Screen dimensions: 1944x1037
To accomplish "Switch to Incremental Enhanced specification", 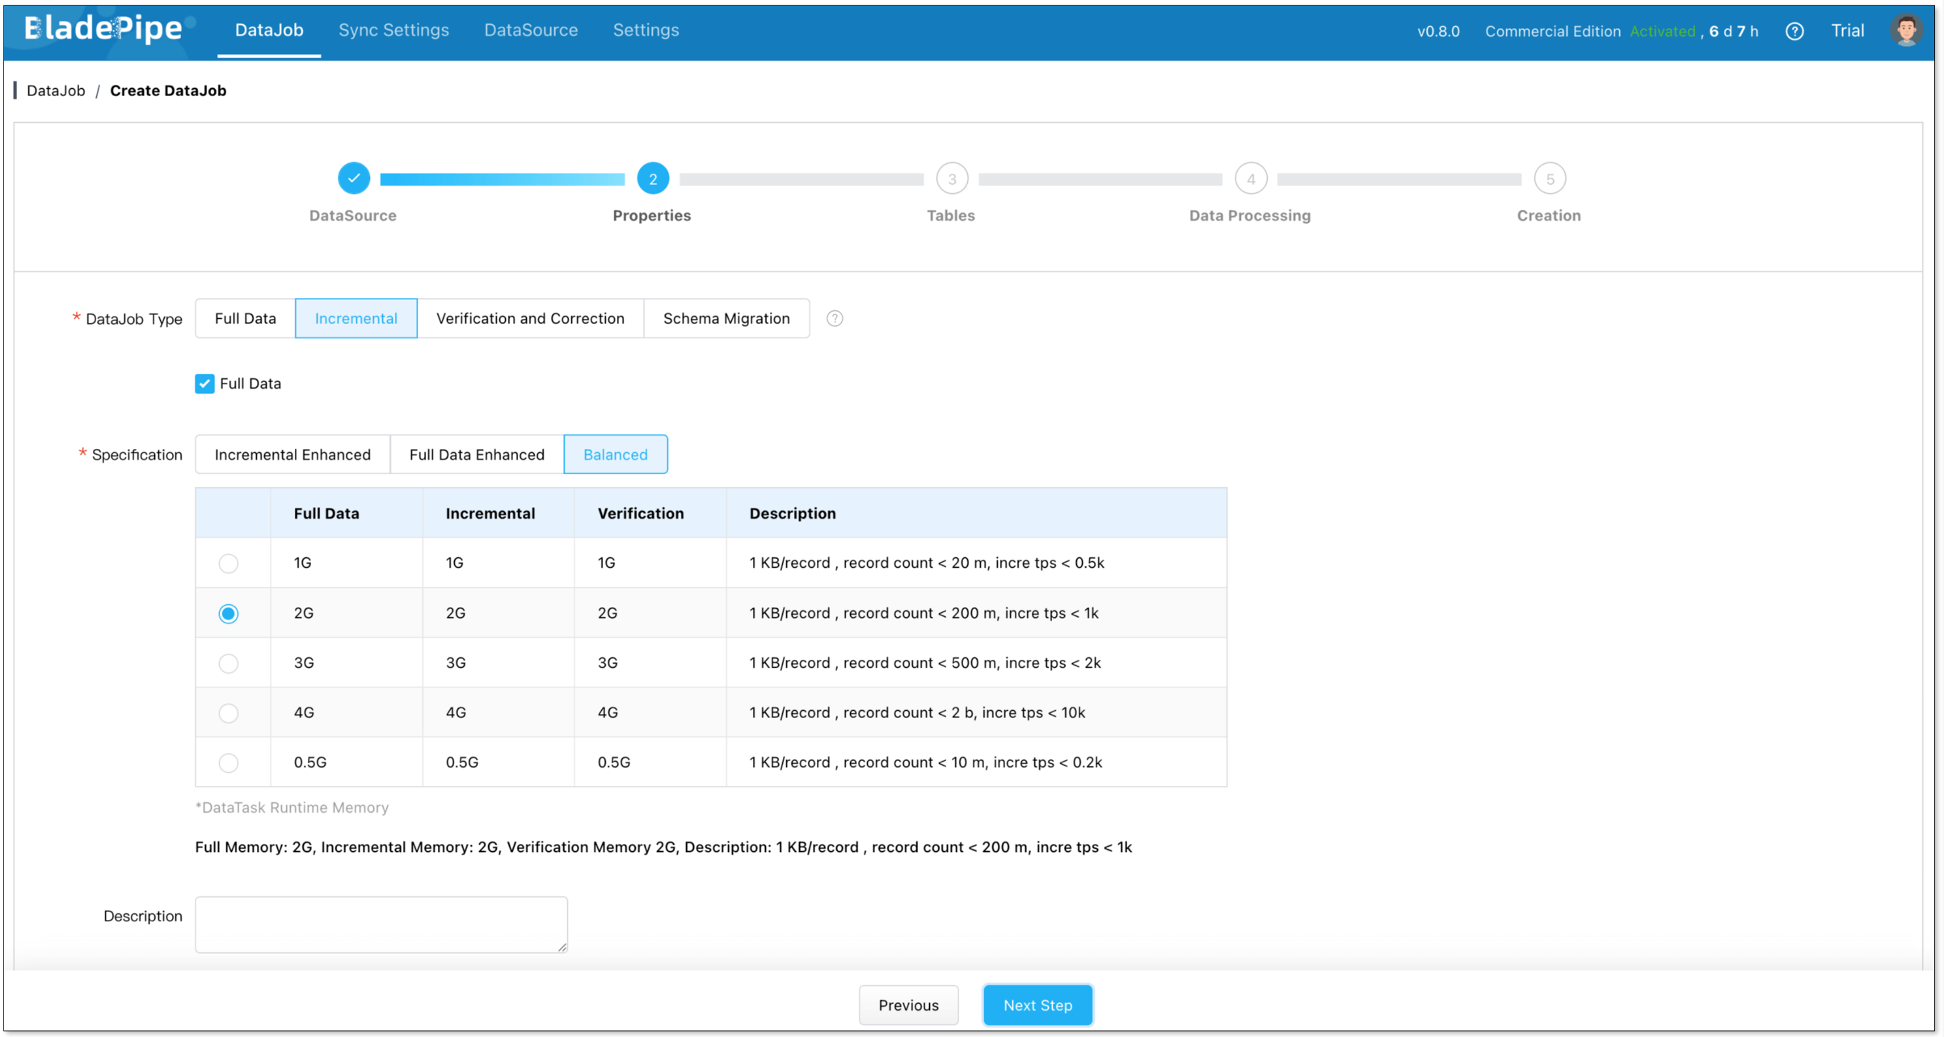I will (x=292, y=455).
